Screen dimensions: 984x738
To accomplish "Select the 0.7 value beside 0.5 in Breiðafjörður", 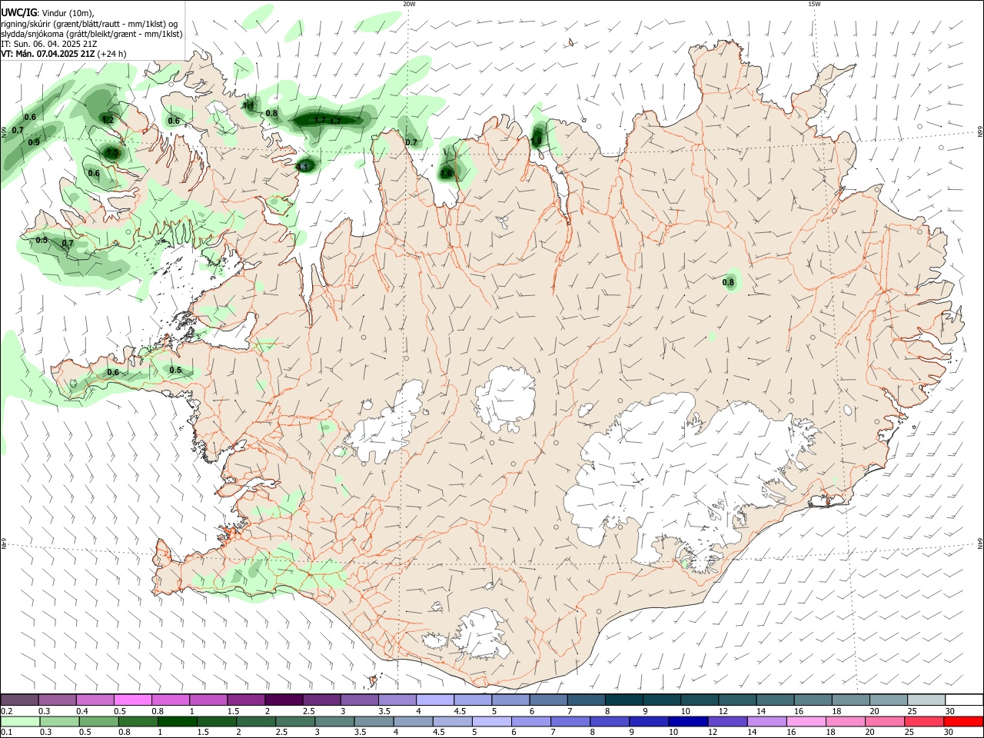I will pos(68,244).
